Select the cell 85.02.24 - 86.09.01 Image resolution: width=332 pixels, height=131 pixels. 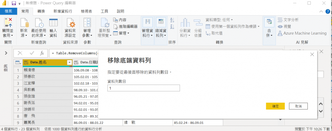click(197, 122)
